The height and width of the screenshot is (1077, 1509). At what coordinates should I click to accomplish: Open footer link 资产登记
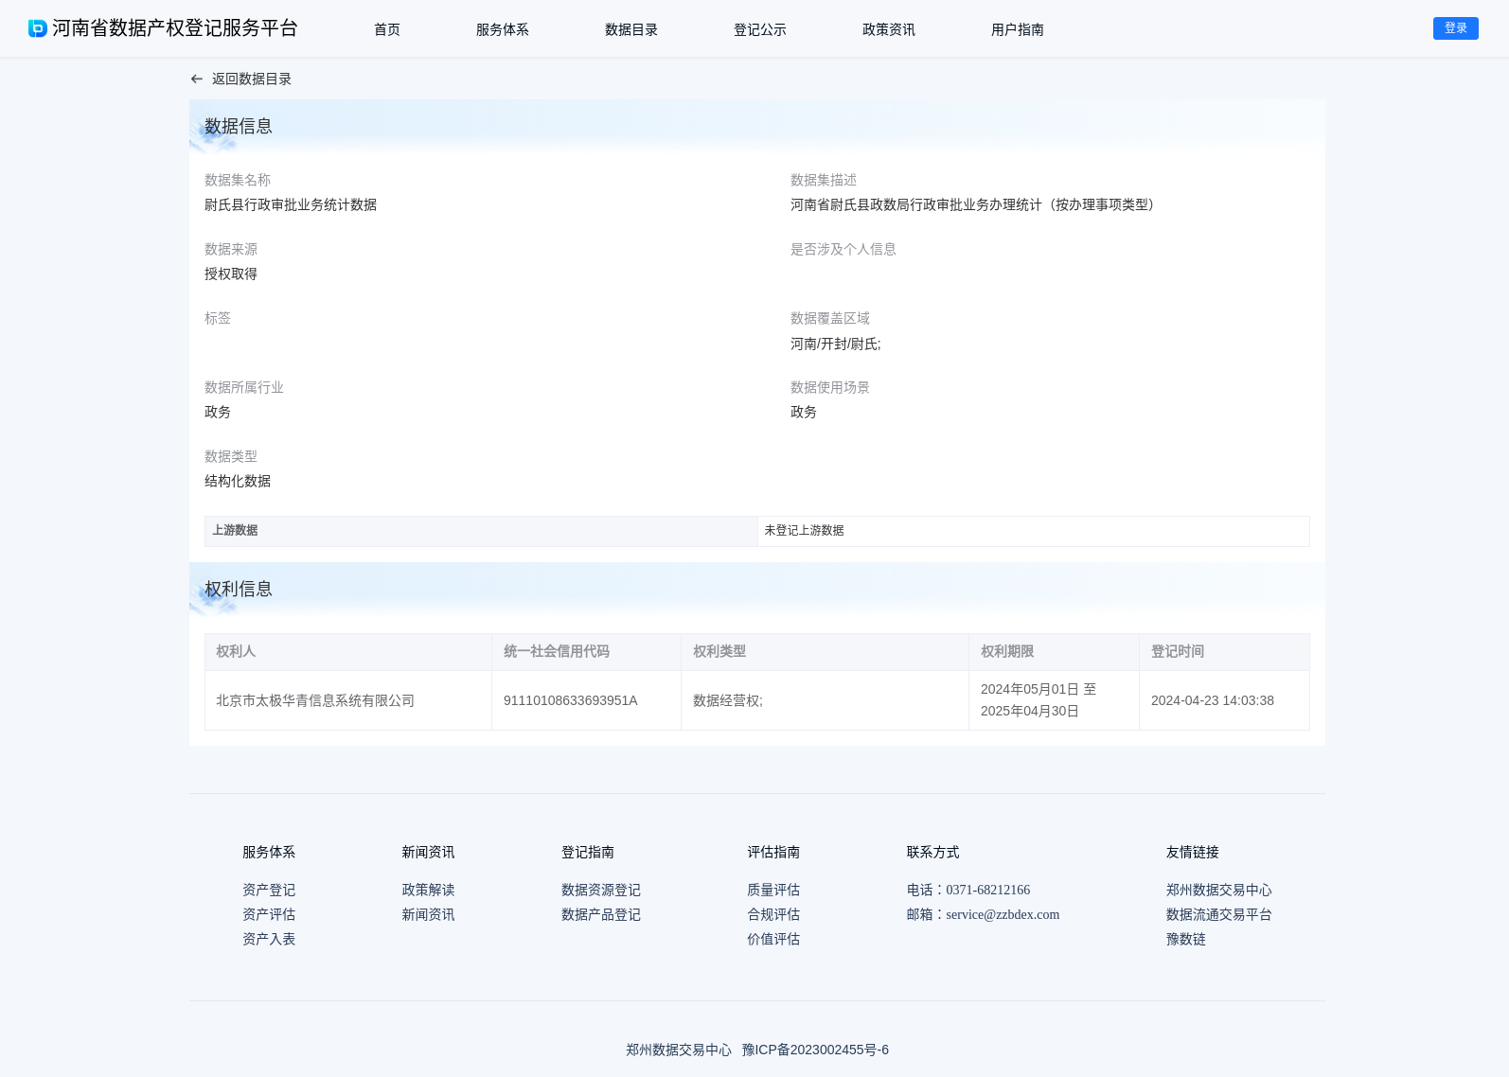point(269,890)
